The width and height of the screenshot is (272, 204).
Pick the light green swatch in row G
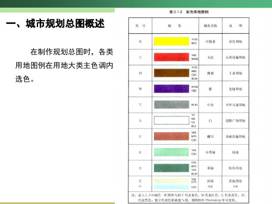click(x=171, y=152)
